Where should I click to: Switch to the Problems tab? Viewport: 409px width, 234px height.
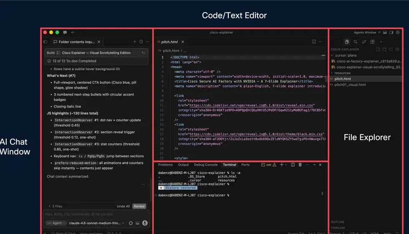165,165
